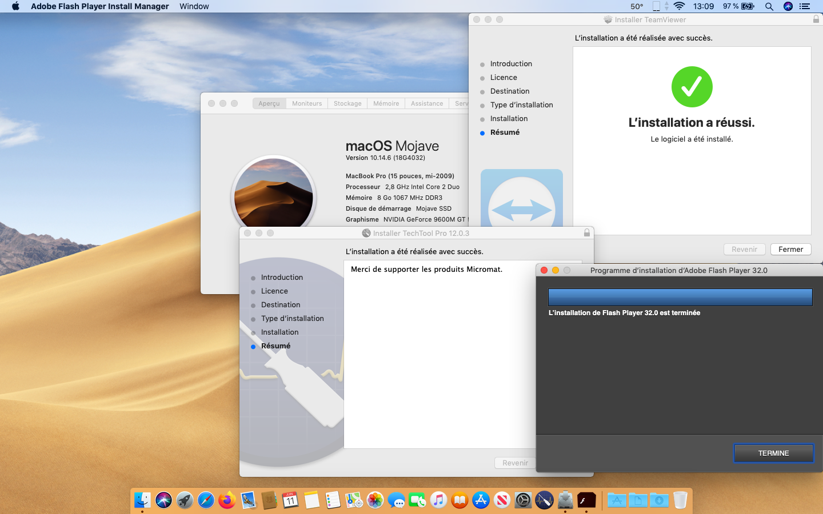823x514 pixels.
Task: Open the Documents folder in dock
Action: (638, 500)
